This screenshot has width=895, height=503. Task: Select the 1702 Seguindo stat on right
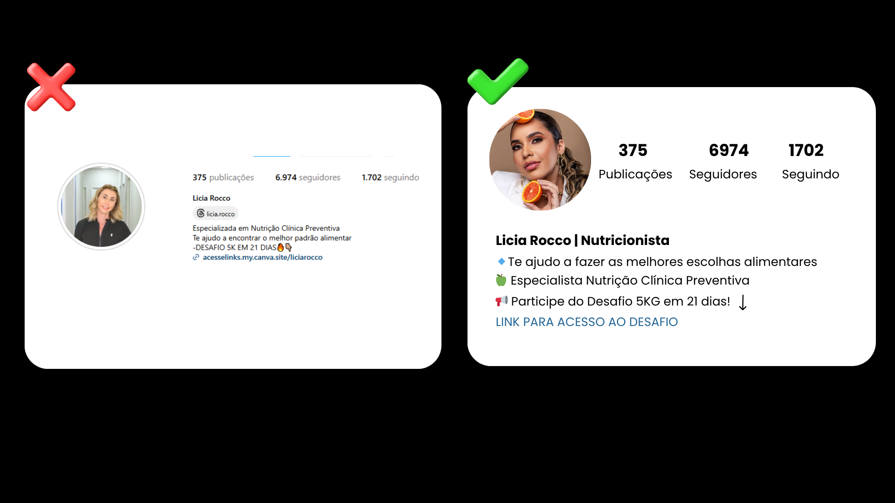click(x=811, y=161)
